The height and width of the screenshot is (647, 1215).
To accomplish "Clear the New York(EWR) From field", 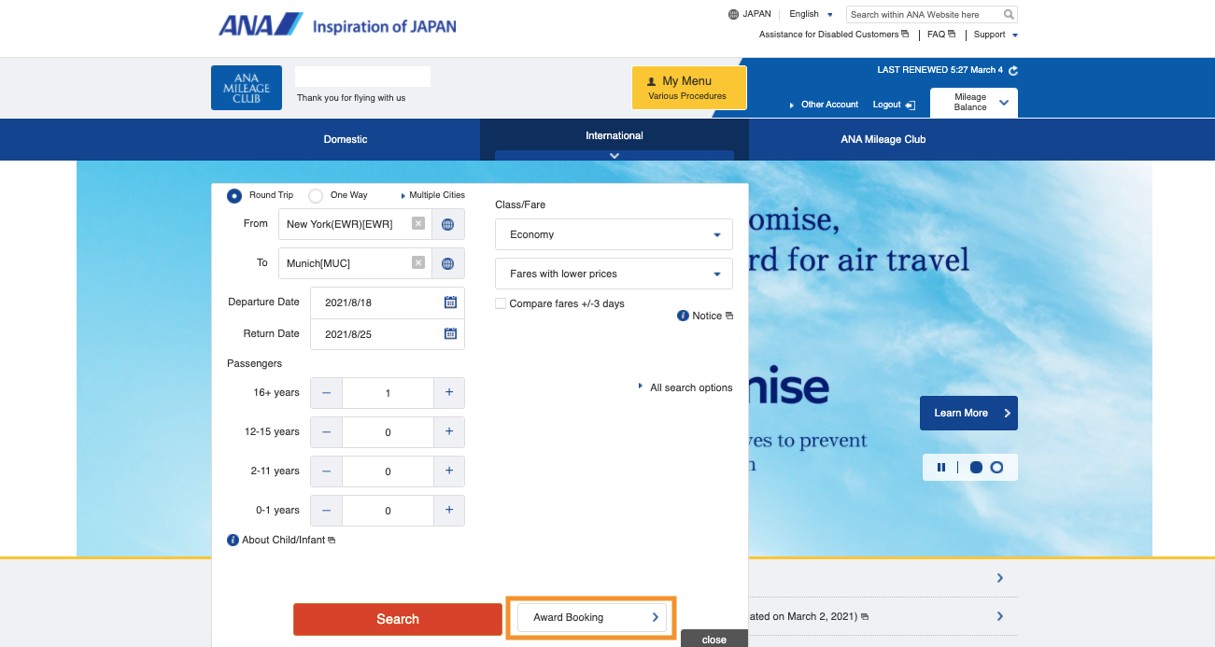I will (418, 224).
